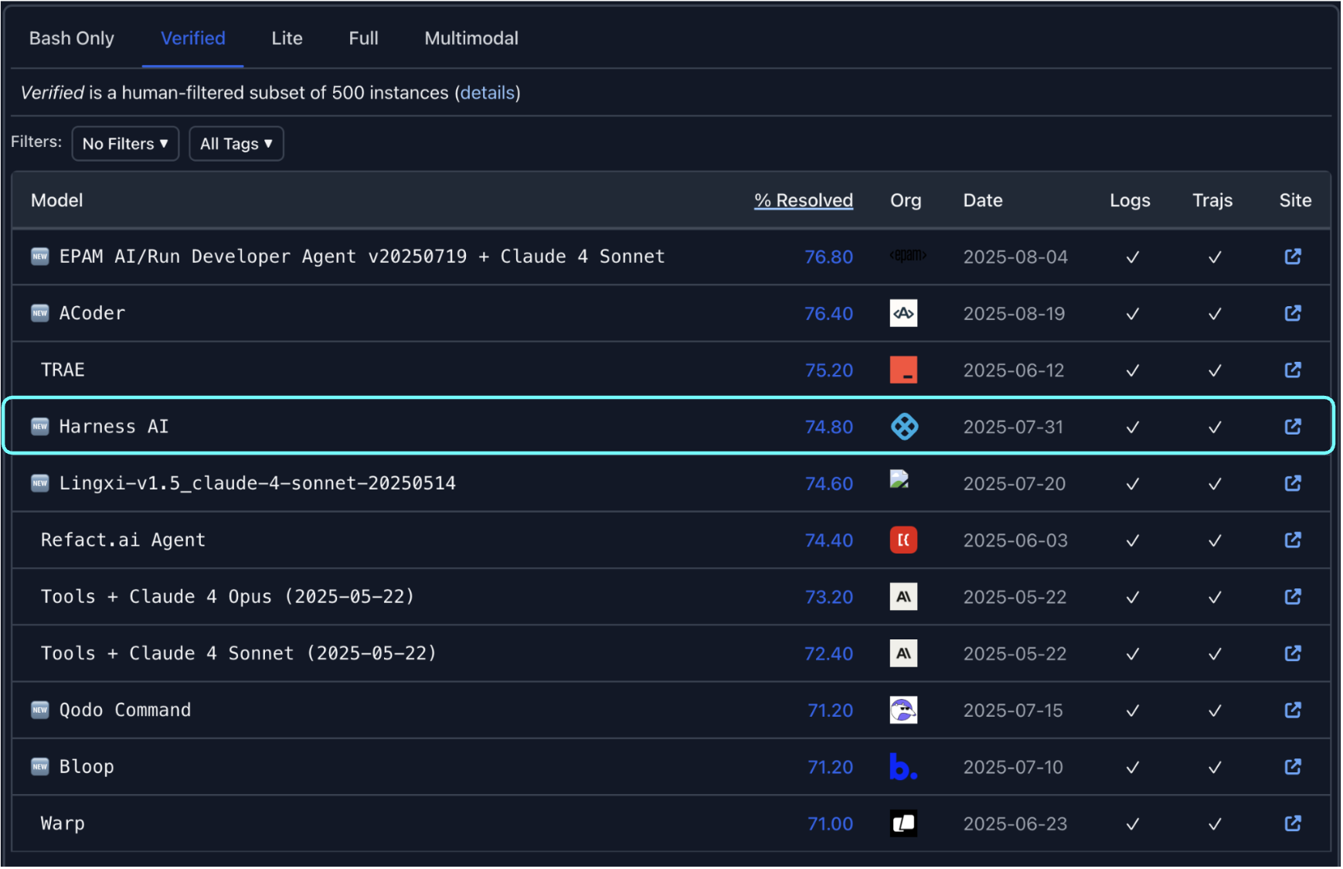Click the Logs column header
This screenshot has height=869, width=1343.
point(1130,200)
